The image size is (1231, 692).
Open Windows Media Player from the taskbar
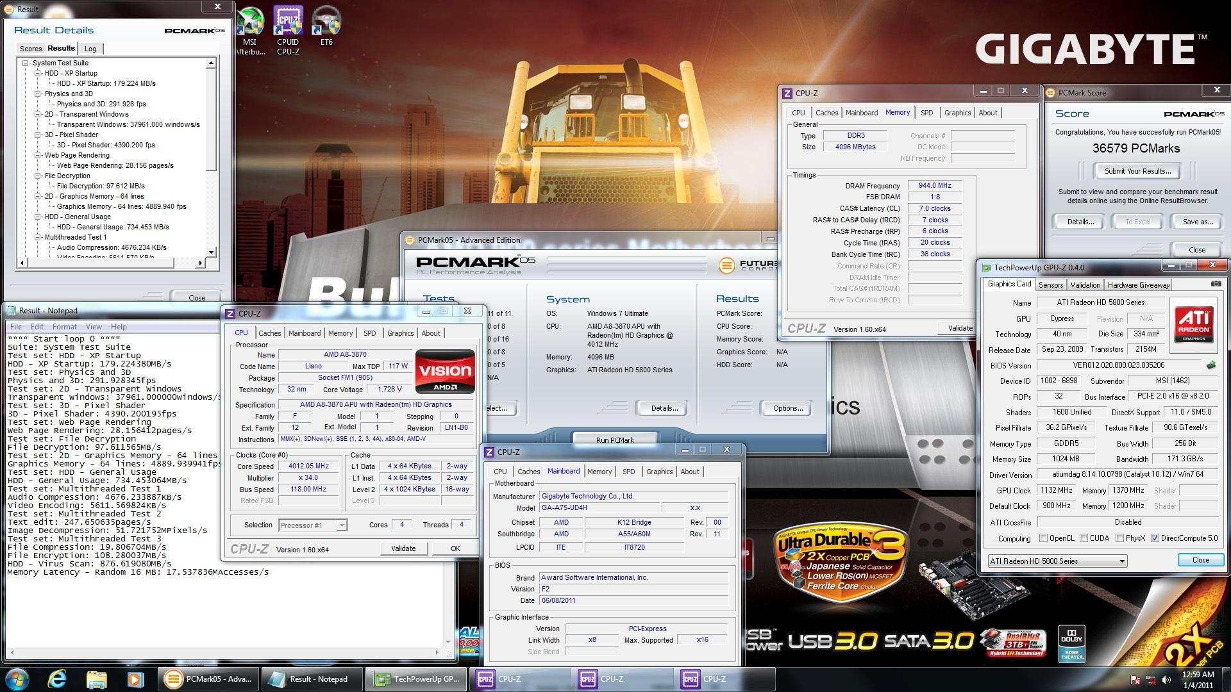click(x=135, y=679)
